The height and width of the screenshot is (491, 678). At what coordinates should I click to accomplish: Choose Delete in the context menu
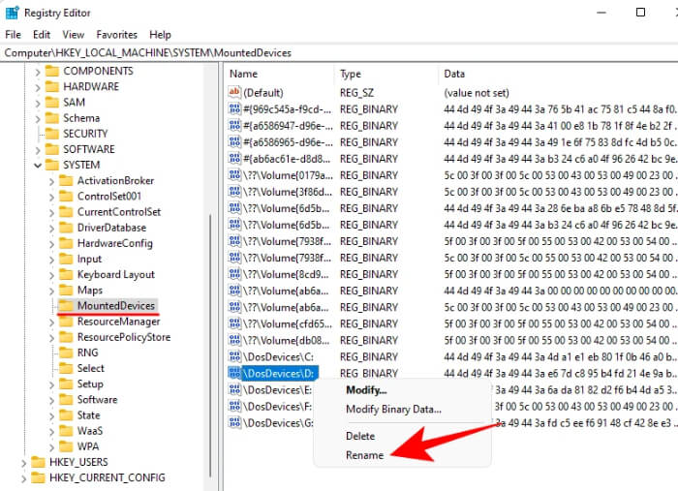(360, 436)
